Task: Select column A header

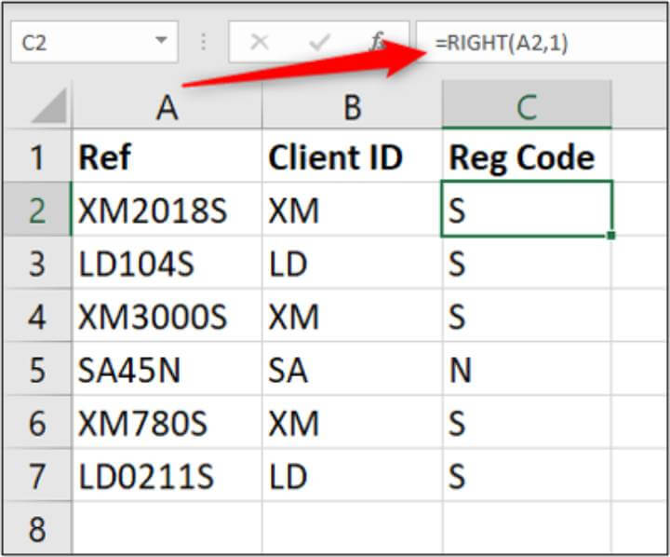Action: [167, 108]
